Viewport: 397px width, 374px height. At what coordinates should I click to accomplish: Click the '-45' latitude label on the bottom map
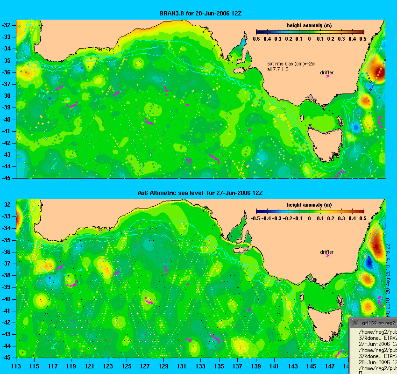click(6, 358)
